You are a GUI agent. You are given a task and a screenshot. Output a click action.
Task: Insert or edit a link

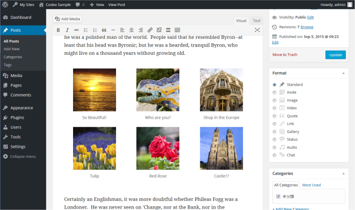tap(150, 30)
